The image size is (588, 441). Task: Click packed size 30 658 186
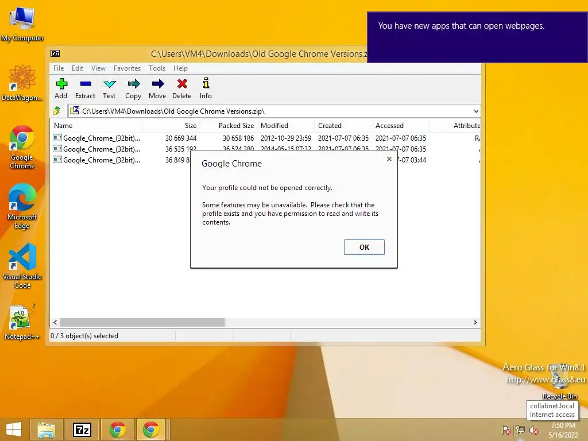pos(238,138)
